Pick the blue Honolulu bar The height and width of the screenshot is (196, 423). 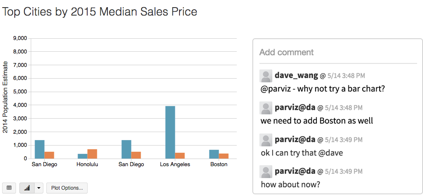click(83, 156)
